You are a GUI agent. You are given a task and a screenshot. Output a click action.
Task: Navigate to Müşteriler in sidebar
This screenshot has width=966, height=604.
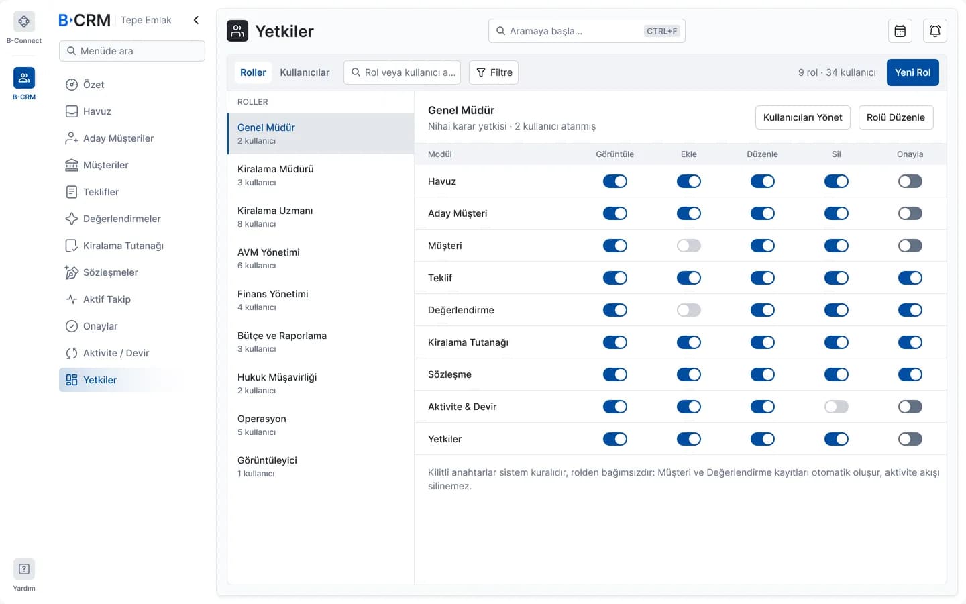[132, 165]
